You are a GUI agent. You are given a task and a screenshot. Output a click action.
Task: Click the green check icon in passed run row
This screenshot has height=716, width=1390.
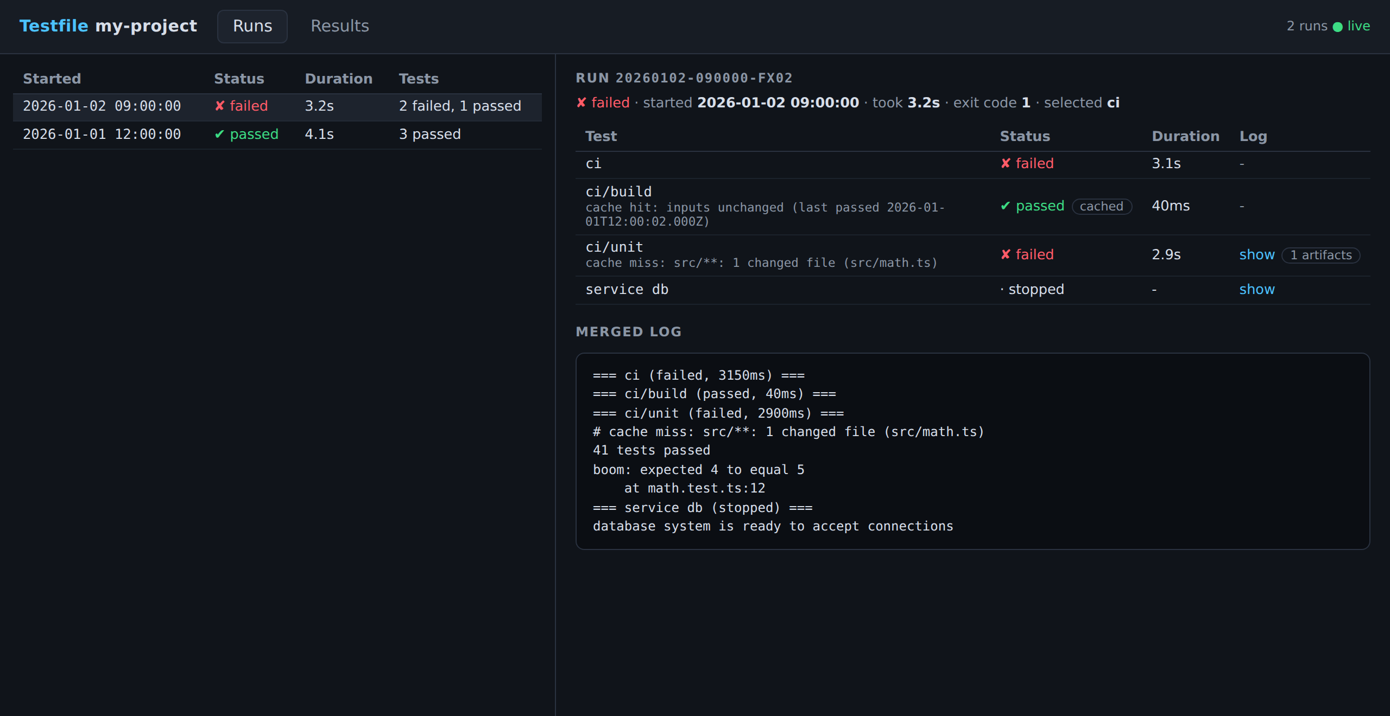click(219, 135)
